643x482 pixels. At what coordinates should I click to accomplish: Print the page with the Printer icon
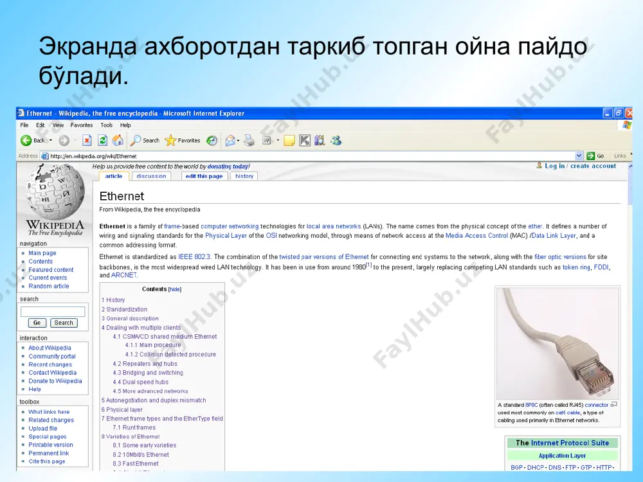(249, 141)
